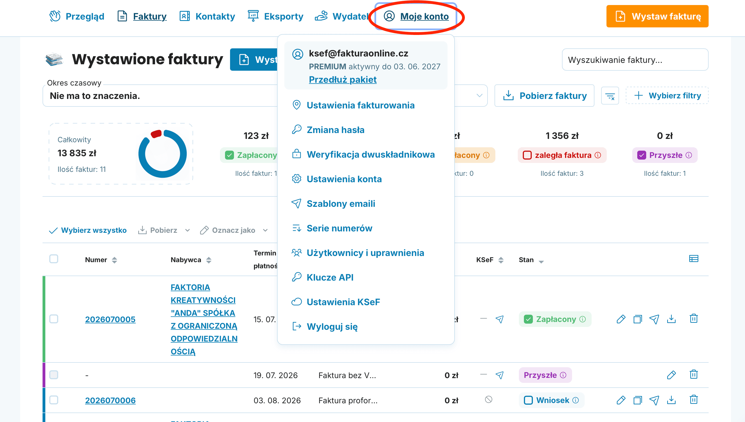745x422 pixels.
Task: Toggle the zaległa faktura filter checkbox
Action: (527, 155)
